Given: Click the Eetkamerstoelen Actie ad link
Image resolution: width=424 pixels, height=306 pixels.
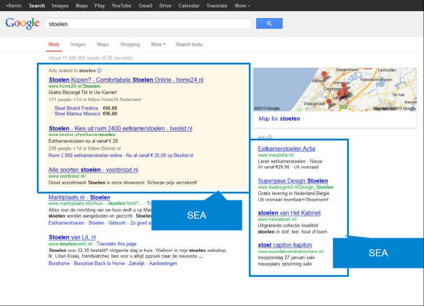Looking at the screenshot, I should (287, 149).
